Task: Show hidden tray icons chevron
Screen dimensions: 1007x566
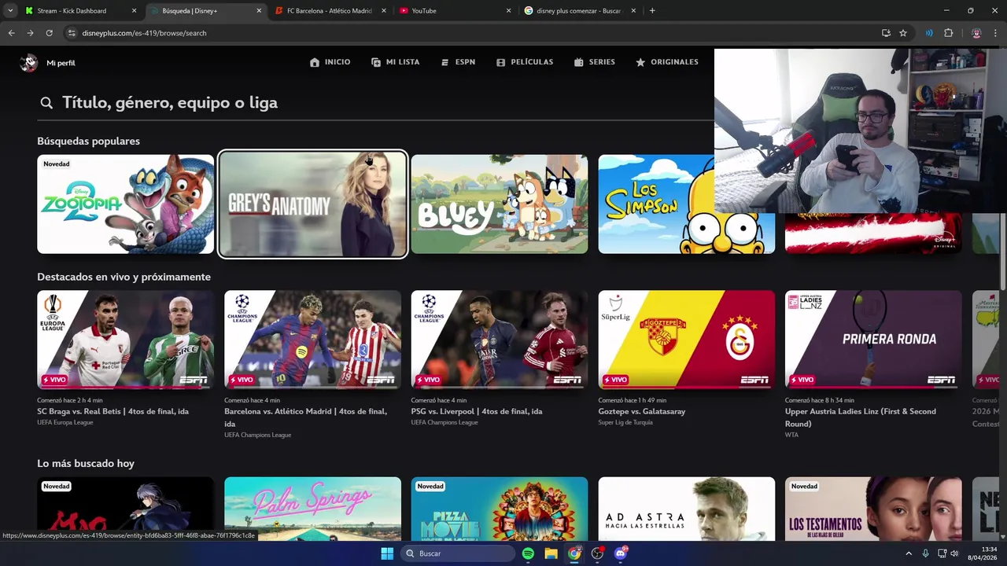Action: (x=909, y=553)
